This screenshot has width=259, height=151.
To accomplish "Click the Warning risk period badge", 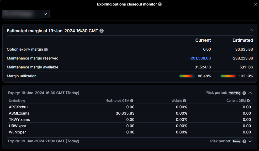I will (x=235, y=93).
